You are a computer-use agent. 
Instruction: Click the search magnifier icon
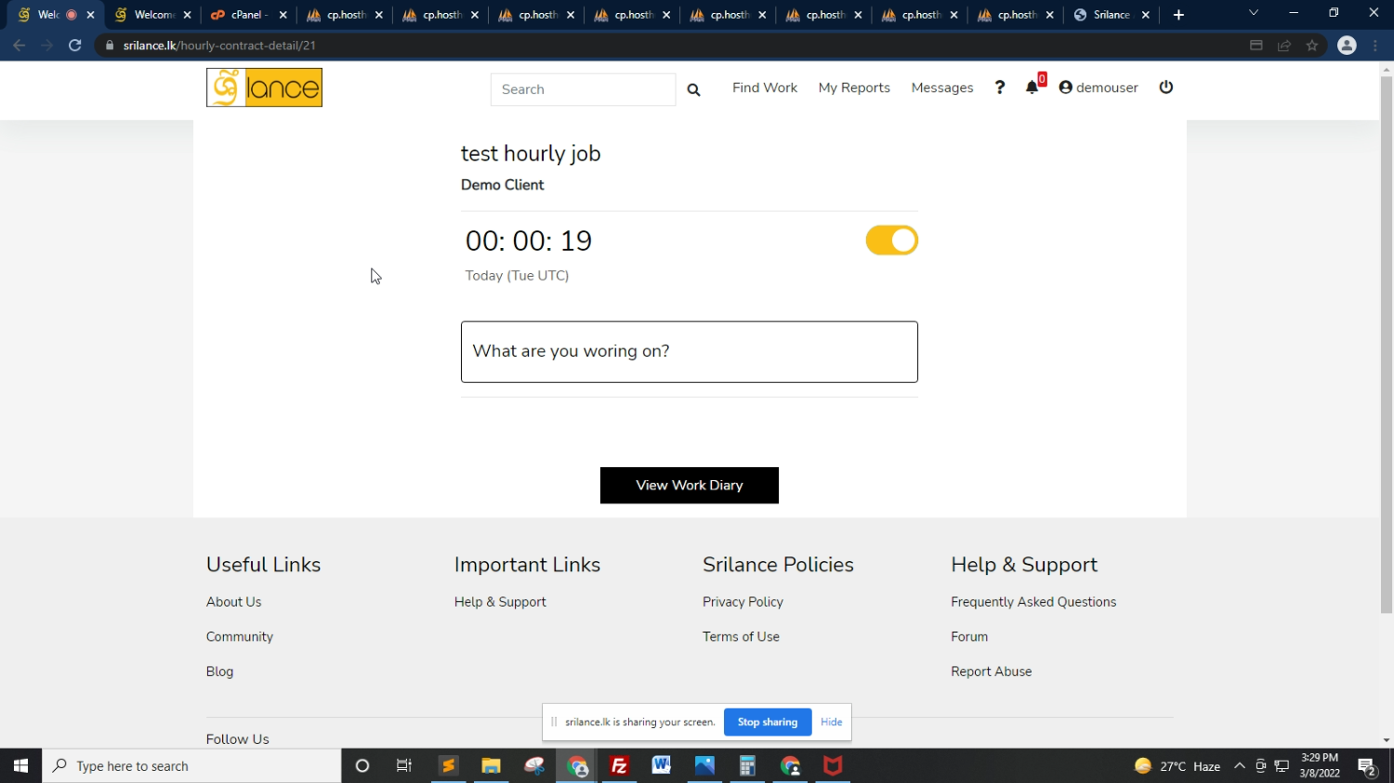click(x=693, y=89)
